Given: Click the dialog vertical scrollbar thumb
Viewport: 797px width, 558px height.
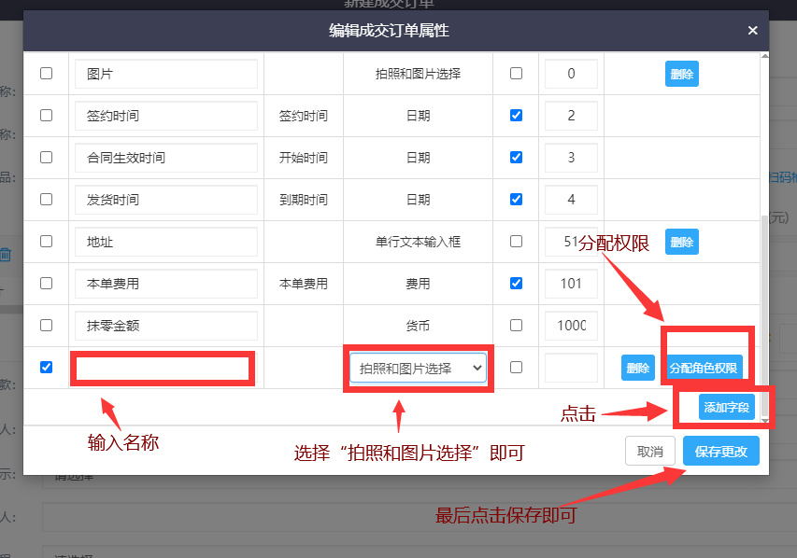Looking at the screenshot, I should [764, 314].
